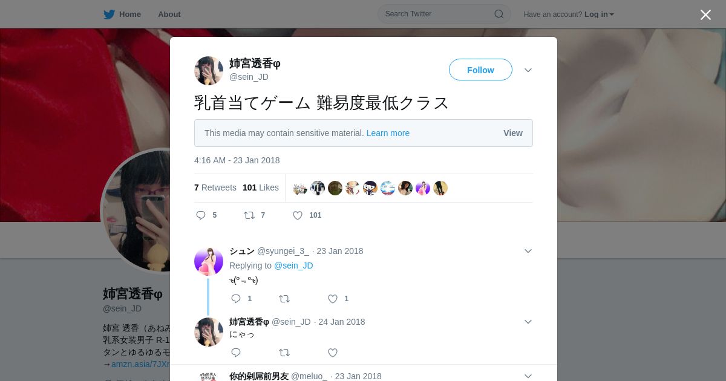Open the Learn more link
726x381 pixels.
pyautogui.click(x=388, y=133)
